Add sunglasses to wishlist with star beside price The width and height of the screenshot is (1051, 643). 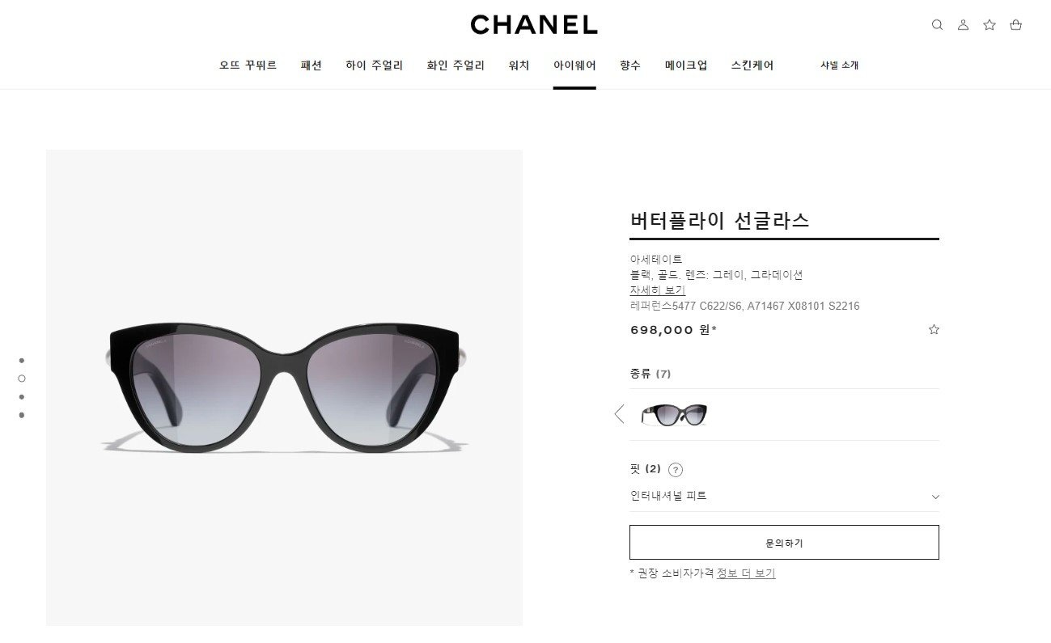coord(934,329)
